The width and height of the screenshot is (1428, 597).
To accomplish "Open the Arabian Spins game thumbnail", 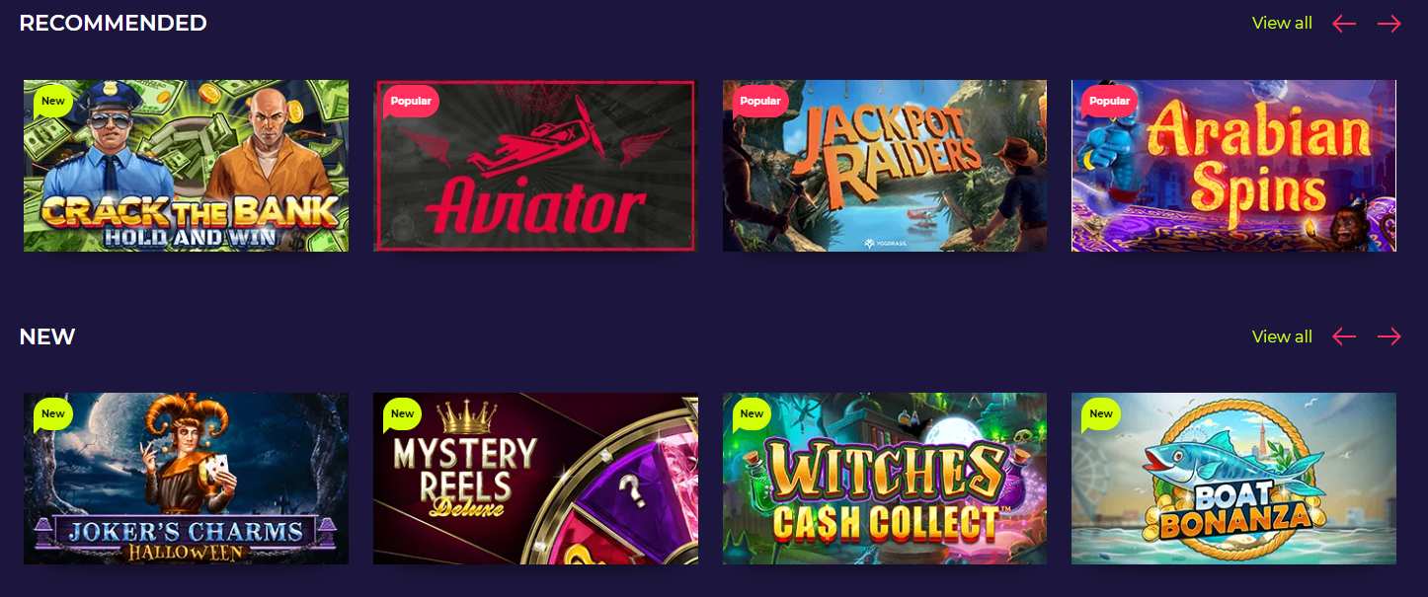I will (x=1233, y=166).
